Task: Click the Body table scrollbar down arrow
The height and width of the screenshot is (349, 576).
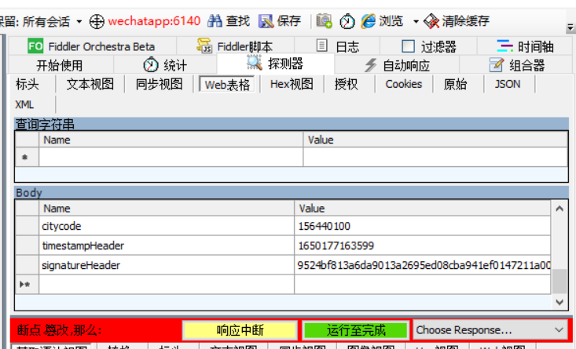Action: 559,301
